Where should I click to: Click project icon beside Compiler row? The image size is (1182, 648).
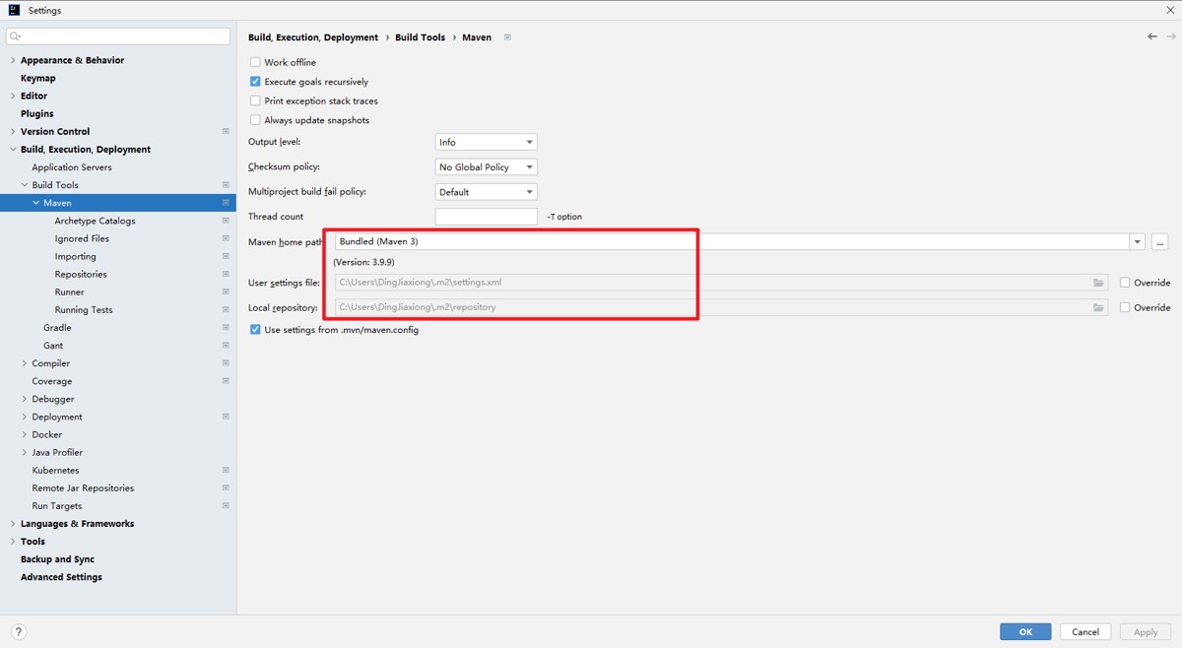pos(226,363)
